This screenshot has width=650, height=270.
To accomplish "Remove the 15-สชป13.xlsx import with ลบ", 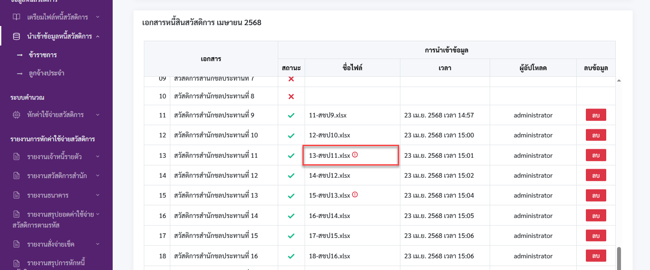I will coord(596,195).
